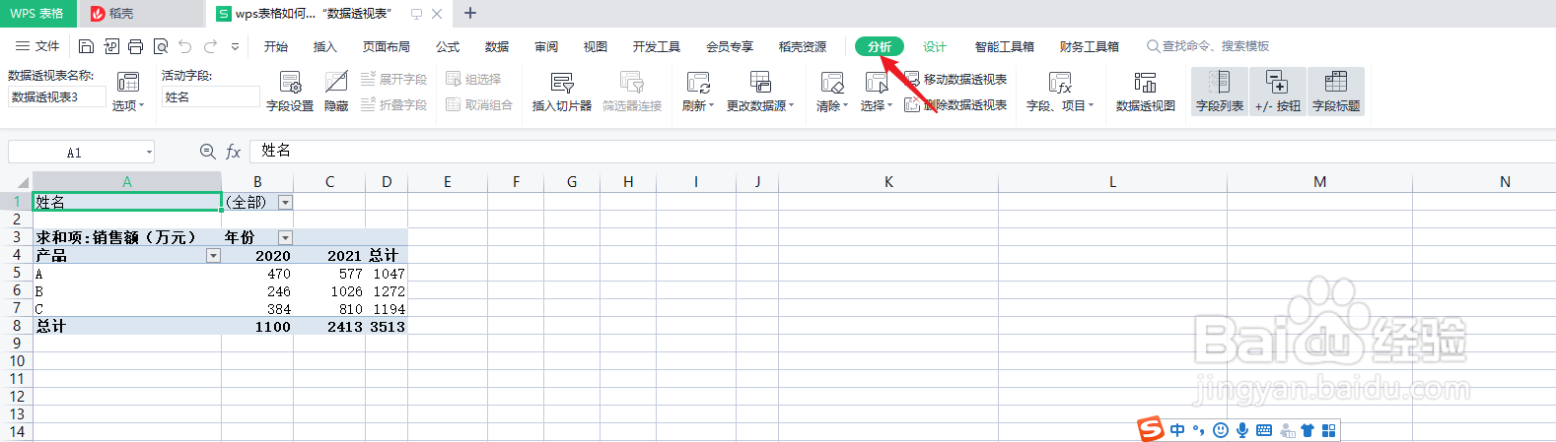Image resolution: width=1556 pixels, height=442 pixels.
Task: Open Print Preview from quick toolbar
Action: coord(161,46)
